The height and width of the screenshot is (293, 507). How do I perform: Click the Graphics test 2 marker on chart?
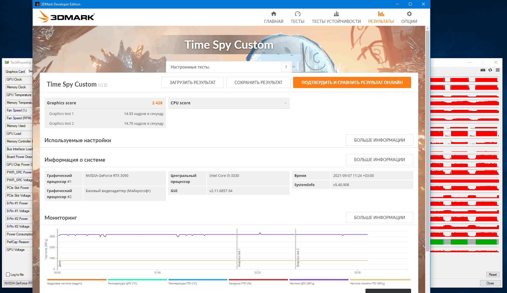coord(298,258)
